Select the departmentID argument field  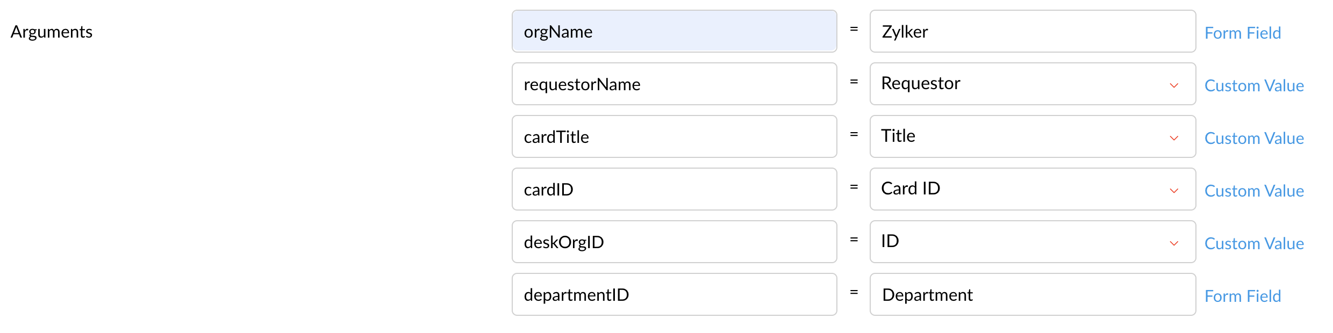point(674,294)
